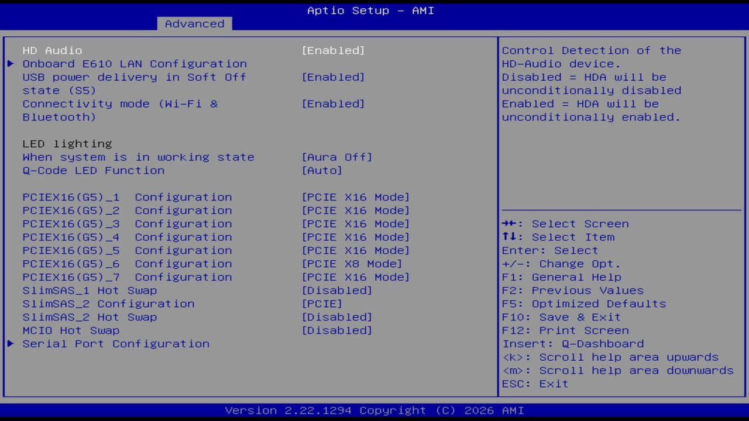Click the arrow icon beside Onboard E610 LAN
The height and width of the screenshot is (421, 749).
click(10, 64)
